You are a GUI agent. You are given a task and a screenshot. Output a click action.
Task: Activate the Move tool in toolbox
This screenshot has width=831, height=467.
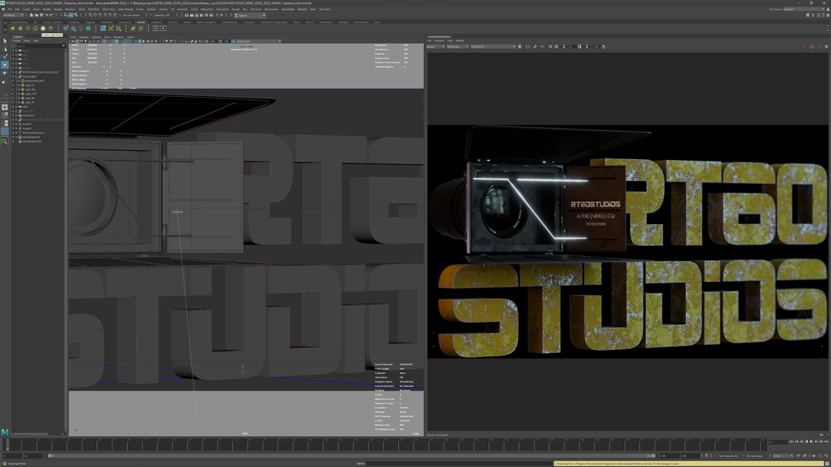click(5, 65)
